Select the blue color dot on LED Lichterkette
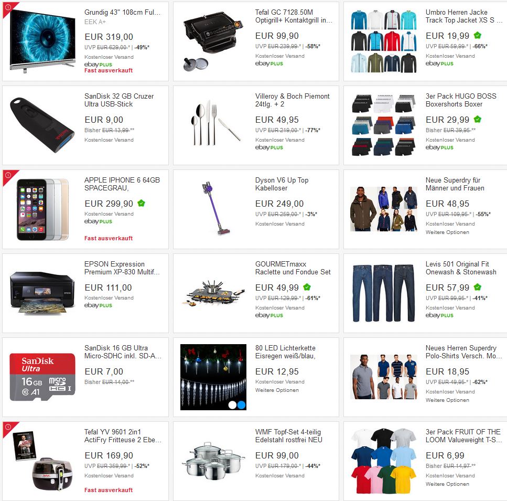Viewport: 507px width, 501px height. [x=241, y=404]
